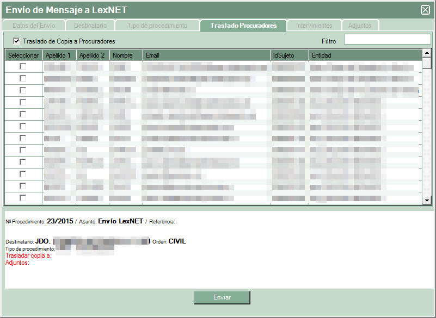This screenshot has width=436, height=318.
Task: Sort by Apellido 1 column header
Action: click(58, 55)
